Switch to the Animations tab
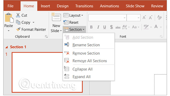The width and height of the screenshot is (170, 96). tap(109, 6)
